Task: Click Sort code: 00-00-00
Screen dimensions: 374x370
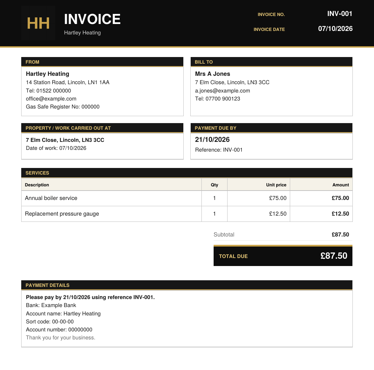Action: click(50, 322)
